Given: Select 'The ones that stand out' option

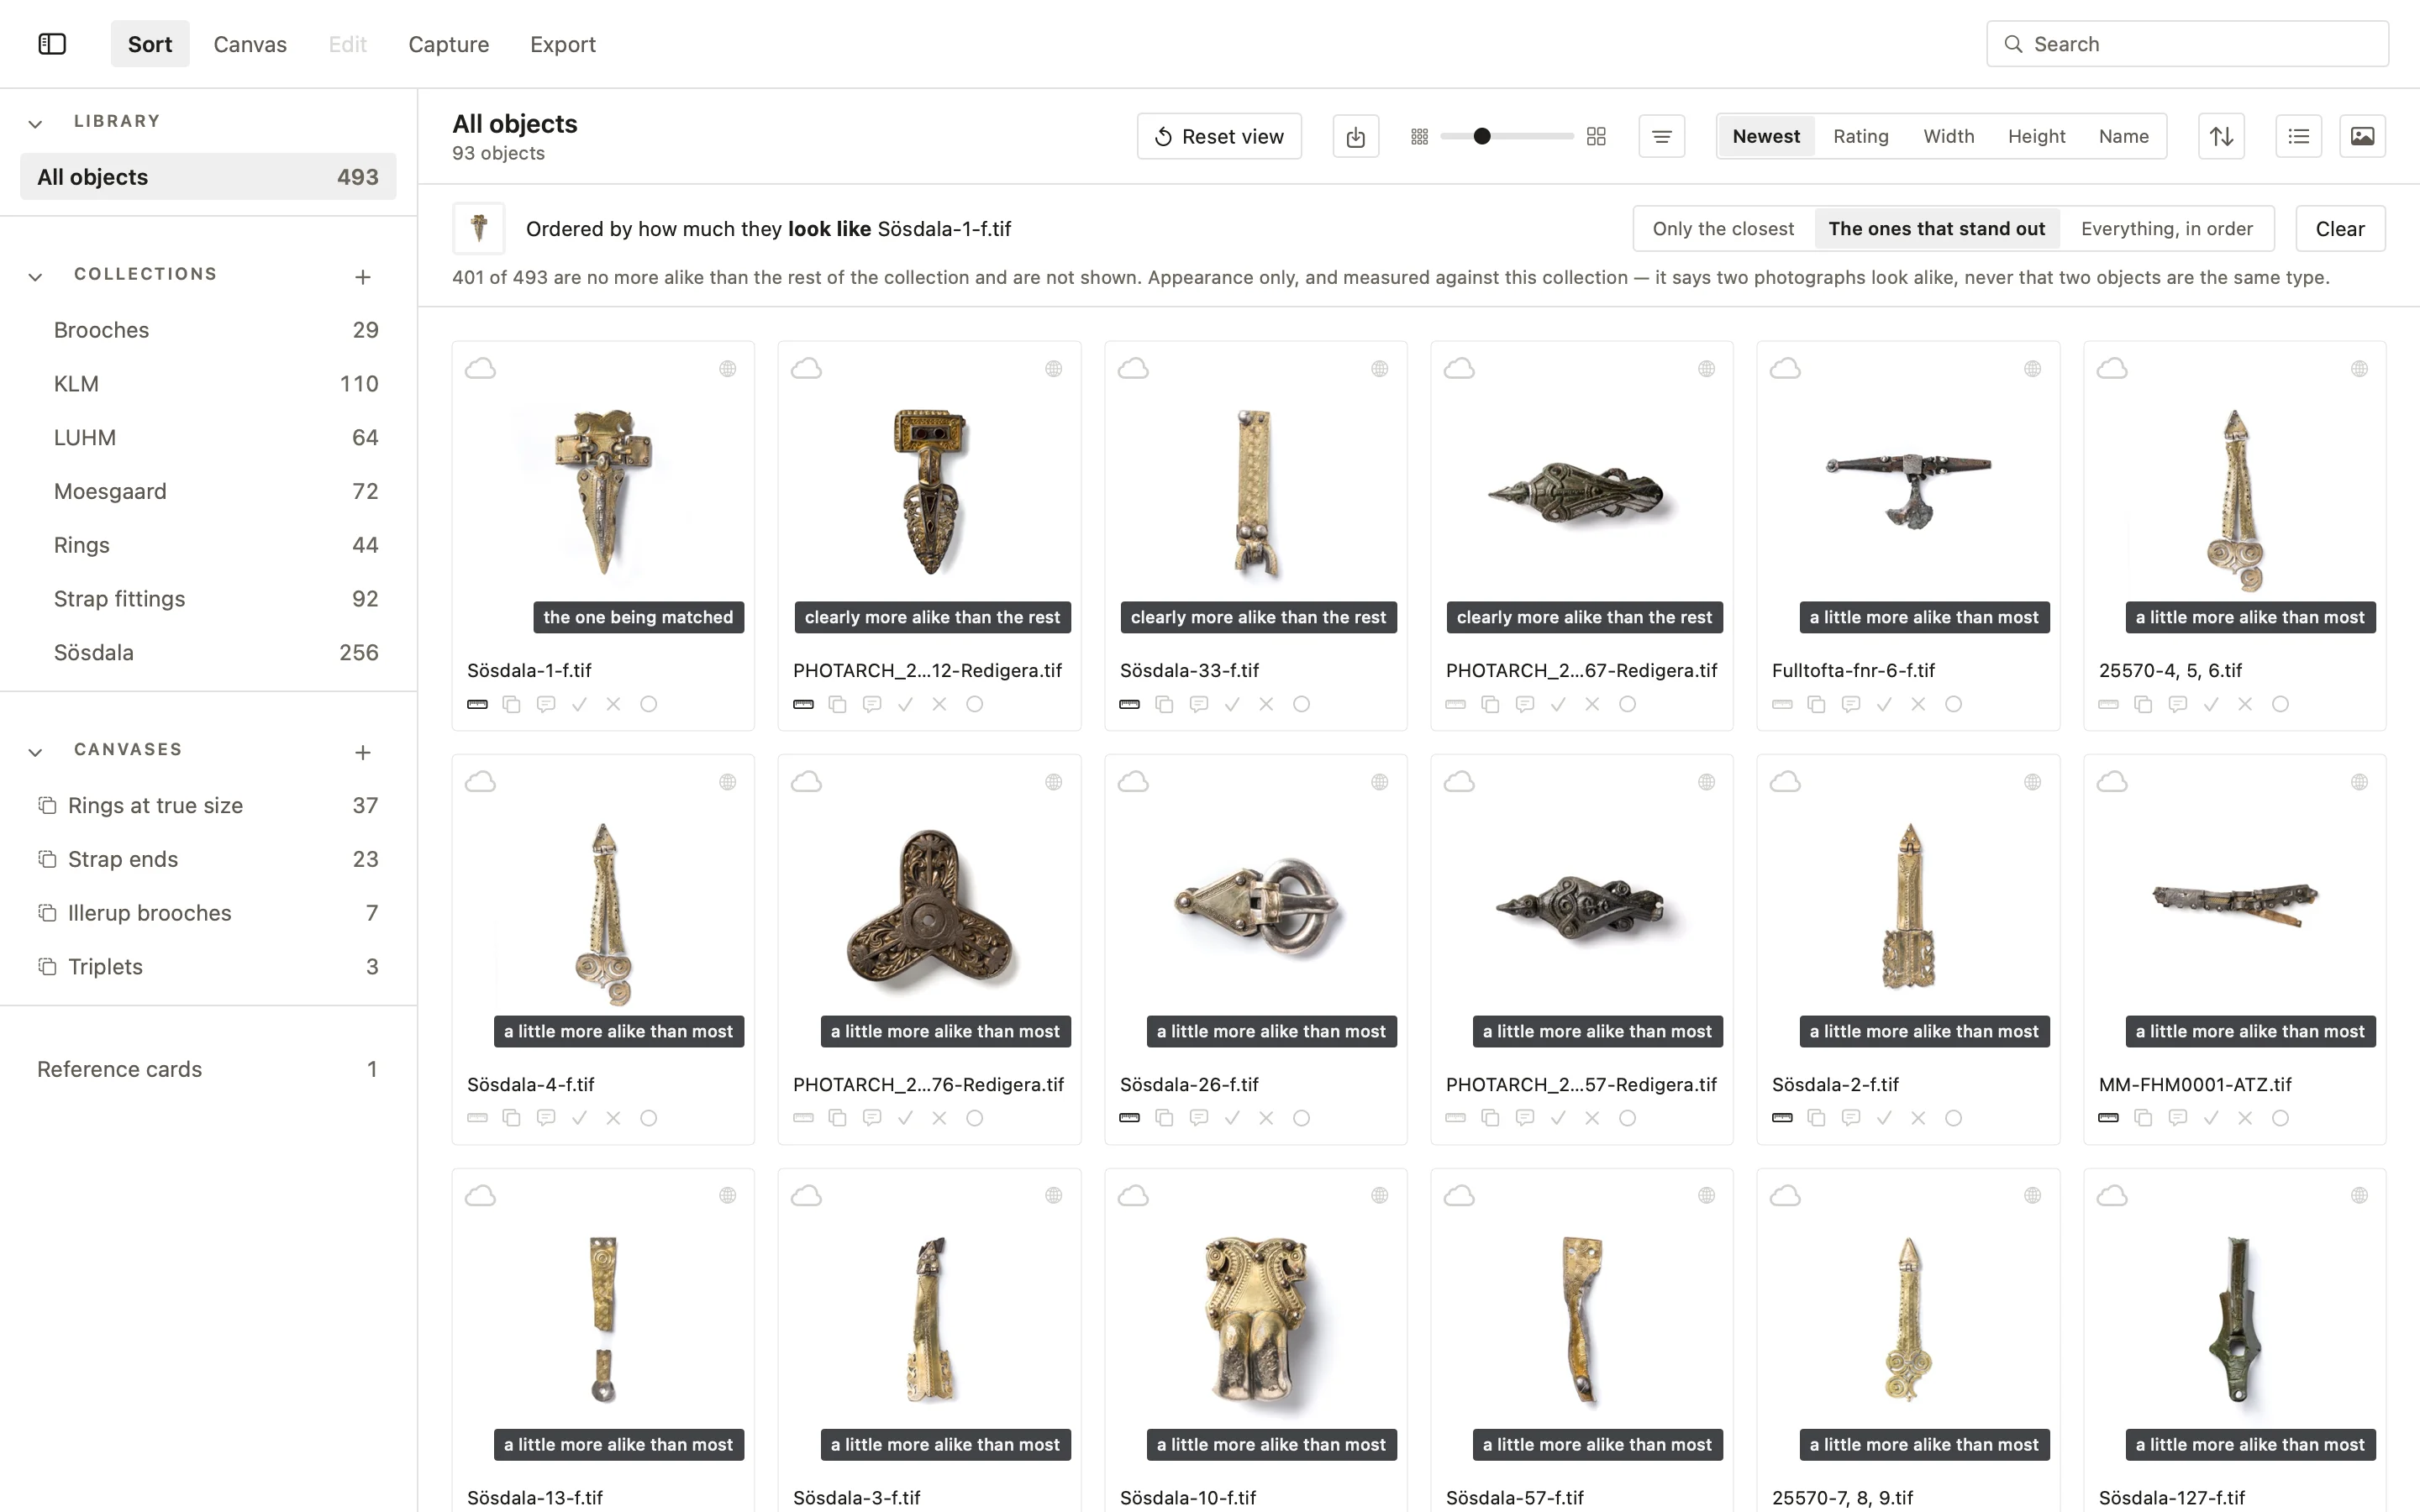Looking at the screenshot, I should (1936, 229).
